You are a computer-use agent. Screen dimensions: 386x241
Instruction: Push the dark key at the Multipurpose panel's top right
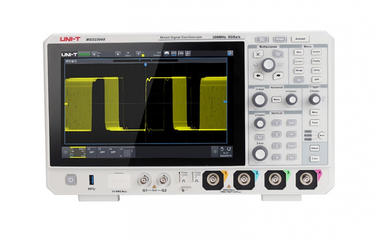pyautogui.click(x=278, y=54)
